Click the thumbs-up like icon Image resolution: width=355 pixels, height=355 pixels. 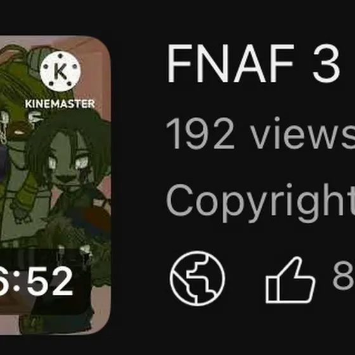pos(290,280)
